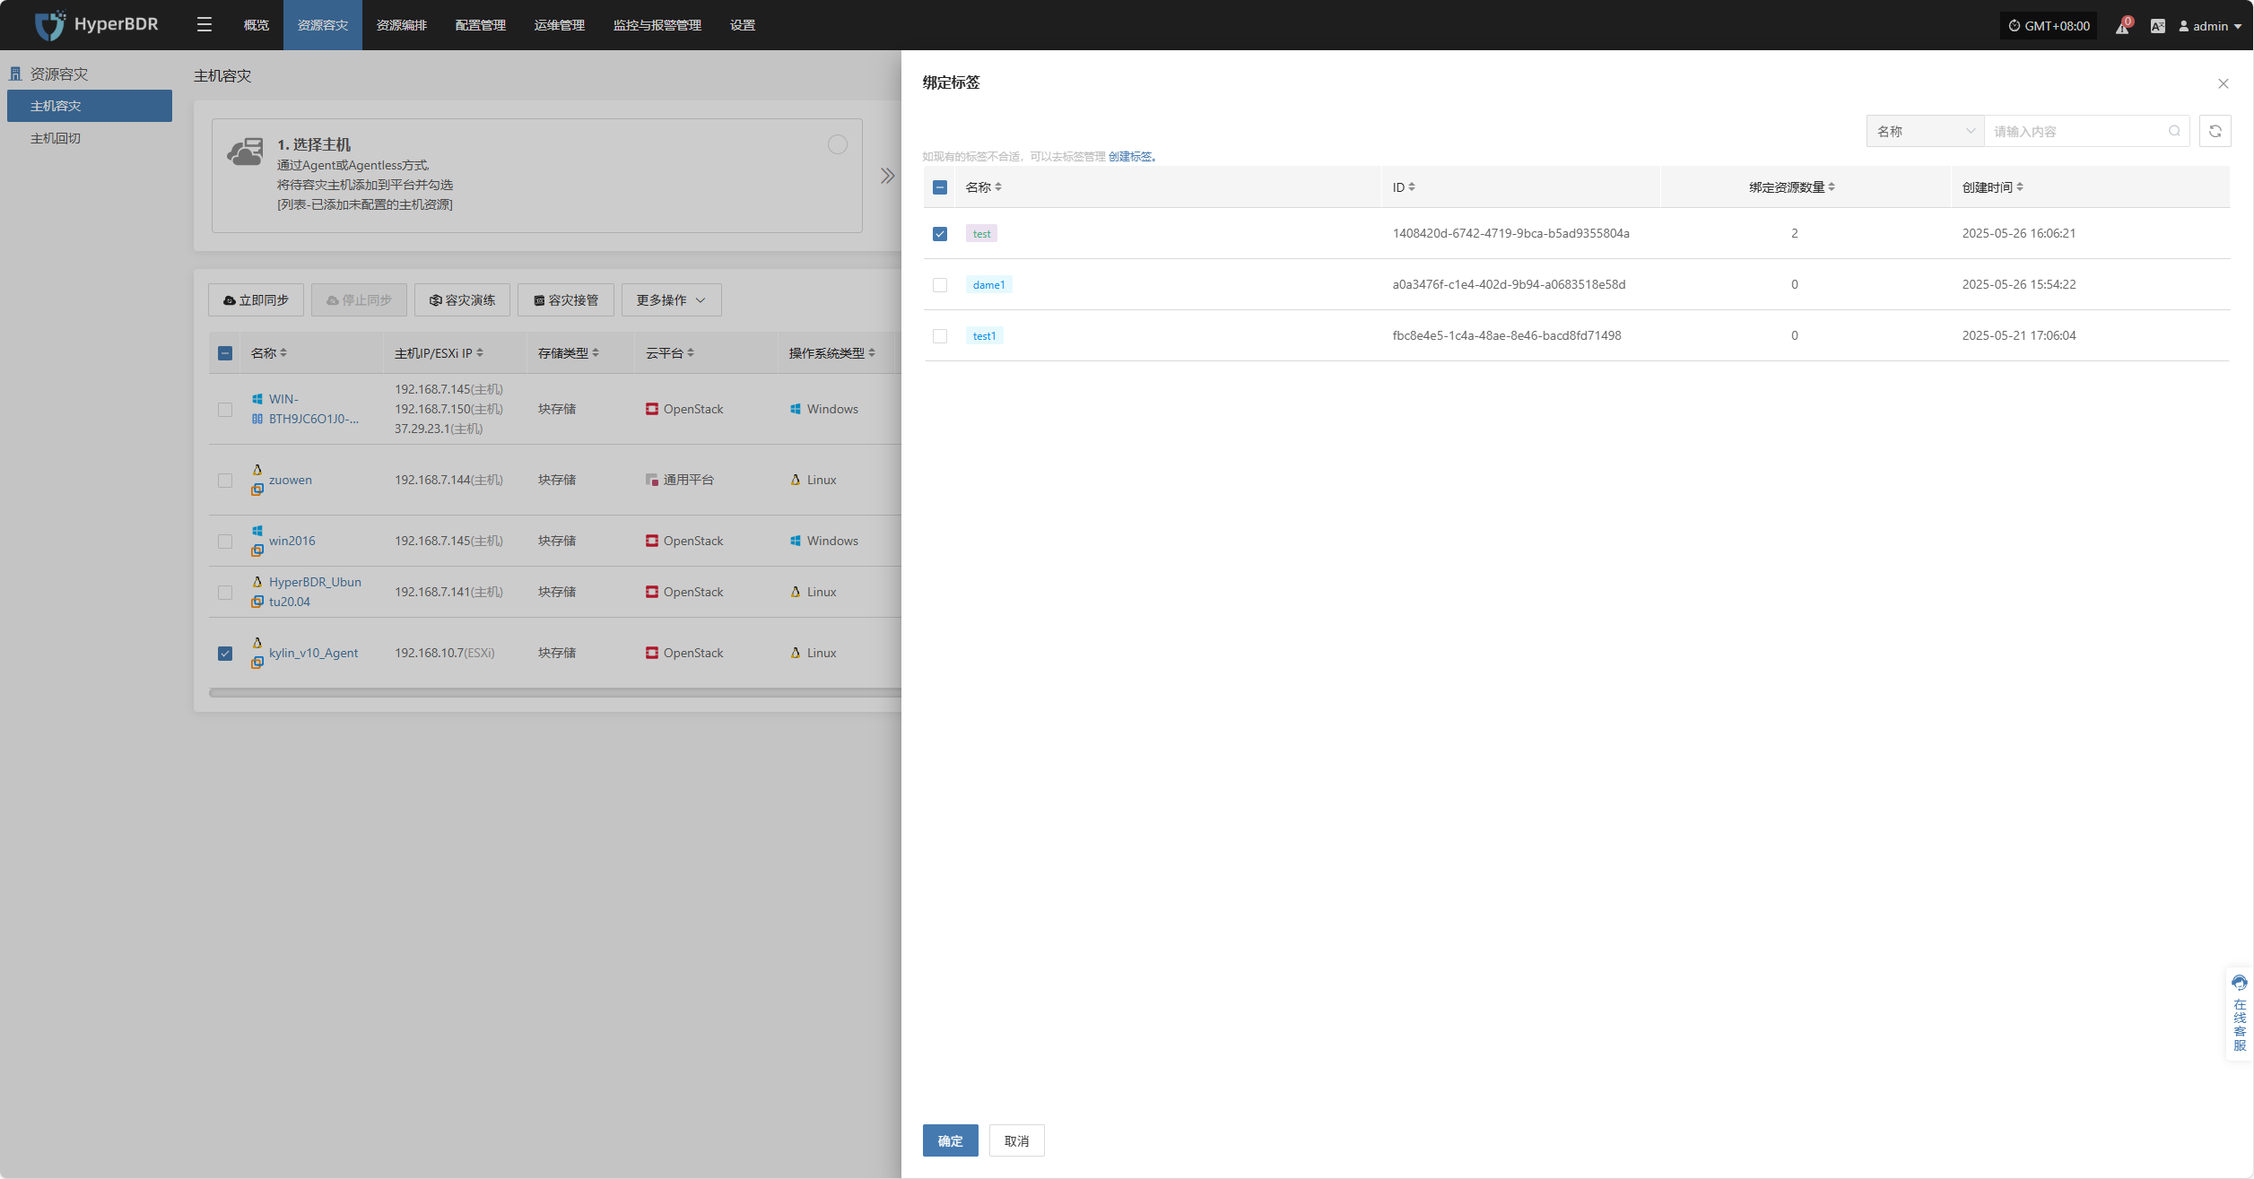Click the 停止同步 button
Image resolution: width=2254 pixels, height=1179 pixels.
(359, 299)
